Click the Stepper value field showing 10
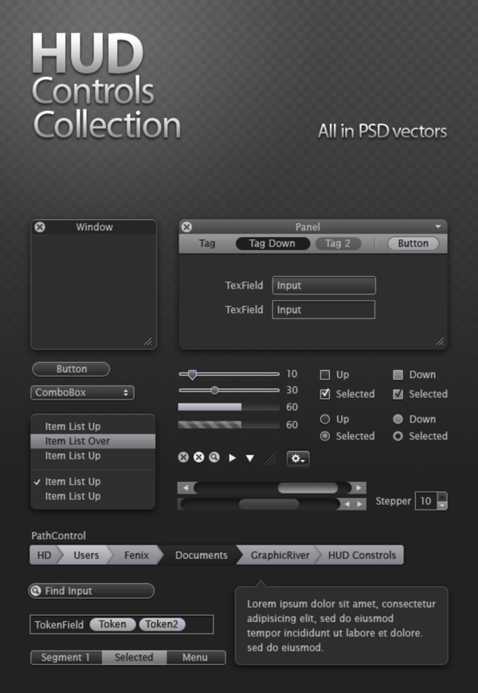478x693 pixels. (426, 501)
